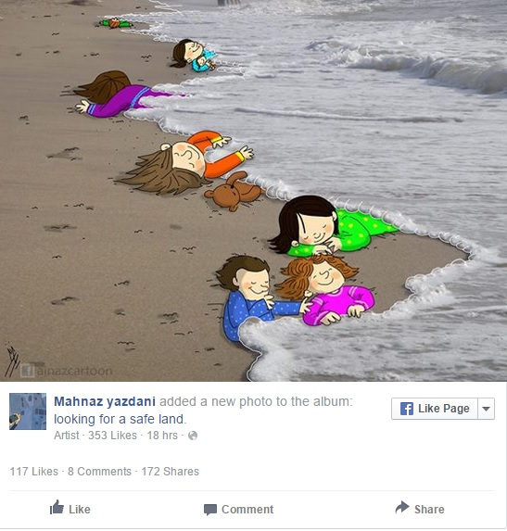Open the 8 Comments link
This screenshot has height=531, width=507.
pos(99,472)
